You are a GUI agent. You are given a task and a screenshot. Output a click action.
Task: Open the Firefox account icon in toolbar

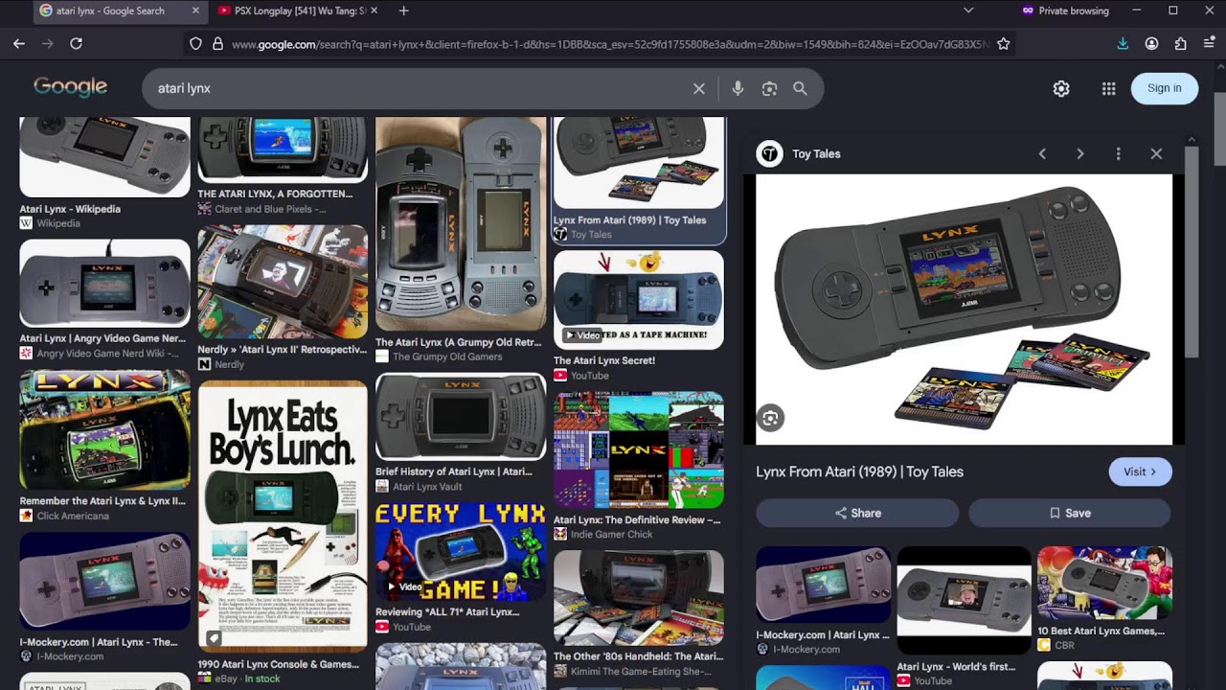1151,43
